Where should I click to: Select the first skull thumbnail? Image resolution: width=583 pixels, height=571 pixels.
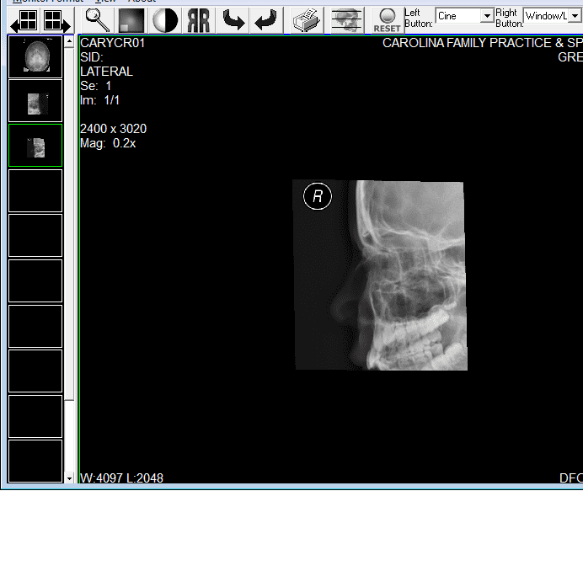point(35,56)
